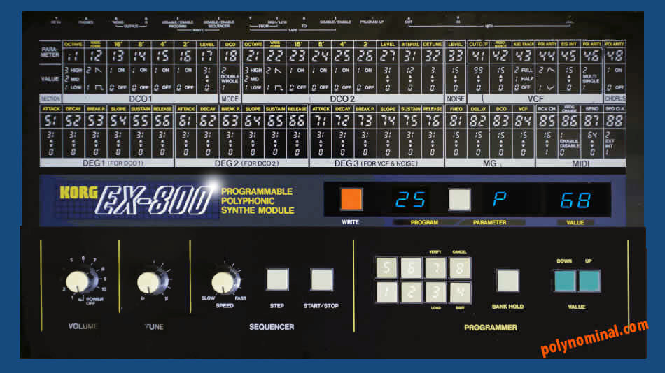Viewport: 665px width, 373px height.
Task: Toggle the Bank Hold button
Action: point(507,280)
